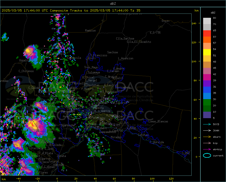Click the TUNUYAN map label
Viewport: 226px width, 182px height.
(x=58, y=165)
